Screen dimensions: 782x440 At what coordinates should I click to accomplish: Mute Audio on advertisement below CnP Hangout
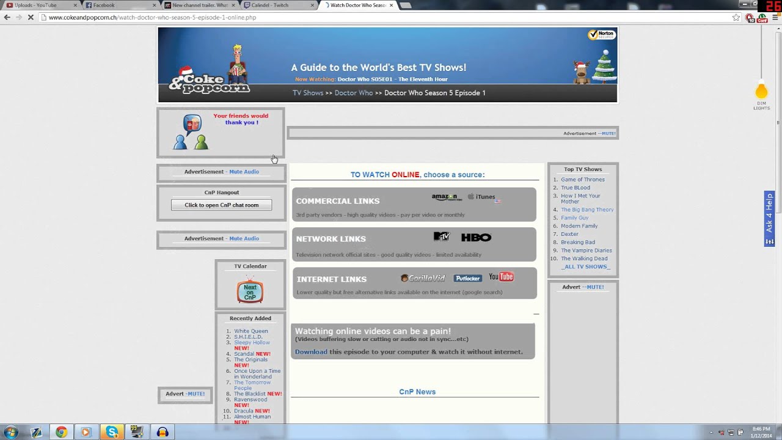(x=244, y=238)
